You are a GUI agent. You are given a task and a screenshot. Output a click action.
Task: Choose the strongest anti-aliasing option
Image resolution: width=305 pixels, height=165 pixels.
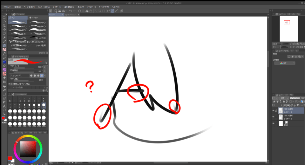[42, 76]
